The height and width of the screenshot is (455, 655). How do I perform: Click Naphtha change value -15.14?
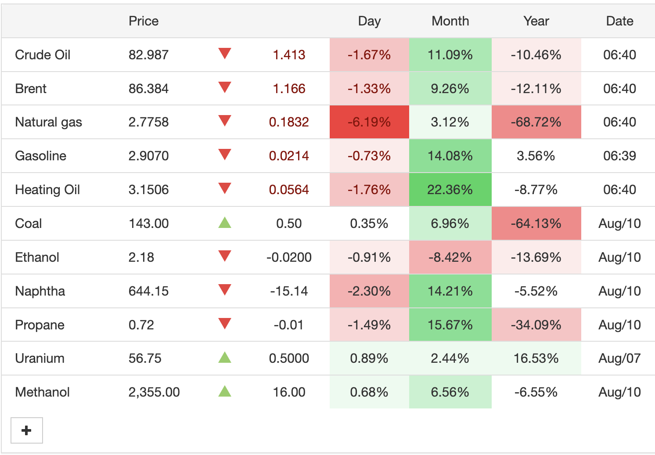tap(289, 291)
